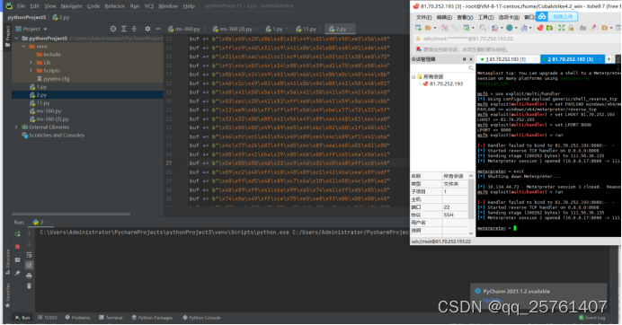Open Python Packages tool window
The image size is (622, 325).
(152, 318)
